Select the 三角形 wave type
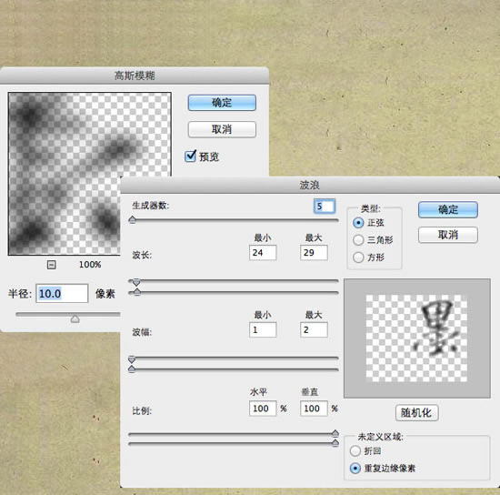This screenshot has width=500, height=495. [x=358, y=240]
